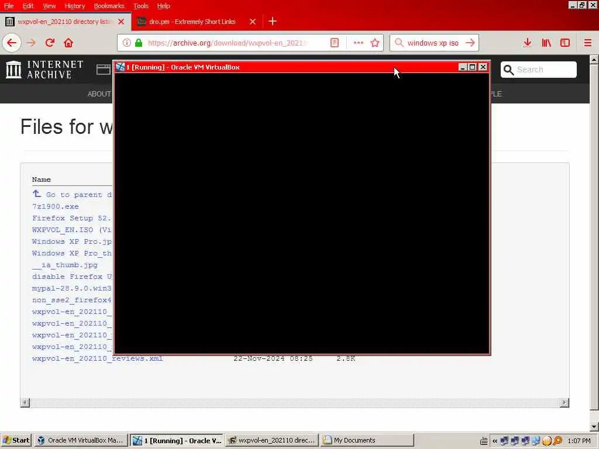Click the VirtualBox icon in VM window title bar

[x=121, y=67]
